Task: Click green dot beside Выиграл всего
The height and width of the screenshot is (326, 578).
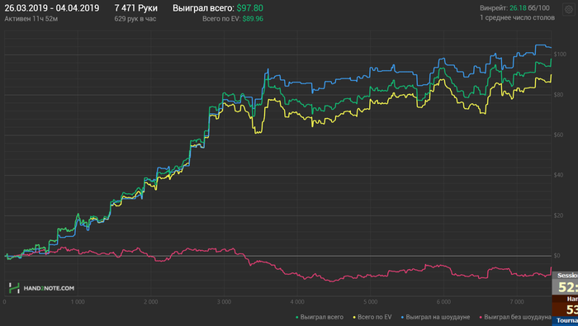Action: (x=297, y=317)
